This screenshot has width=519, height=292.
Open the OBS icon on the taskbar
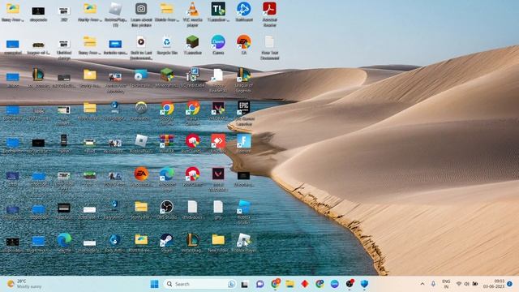(x=350, y=284)
